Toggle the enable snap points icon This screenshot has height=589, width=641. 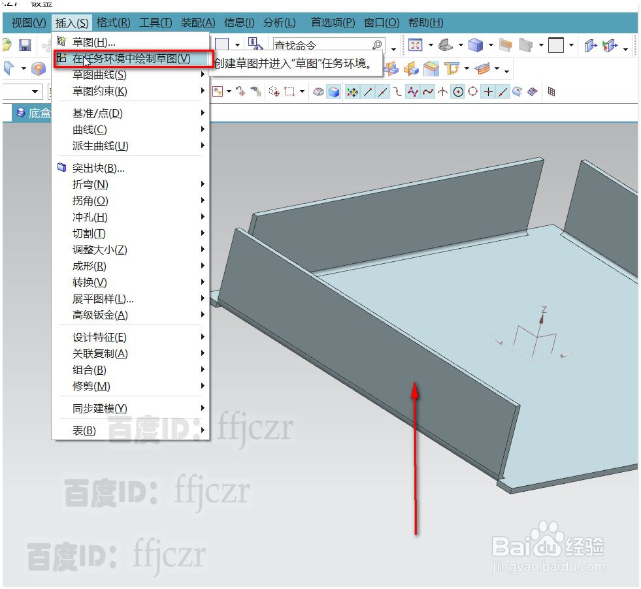pos(352,92)
